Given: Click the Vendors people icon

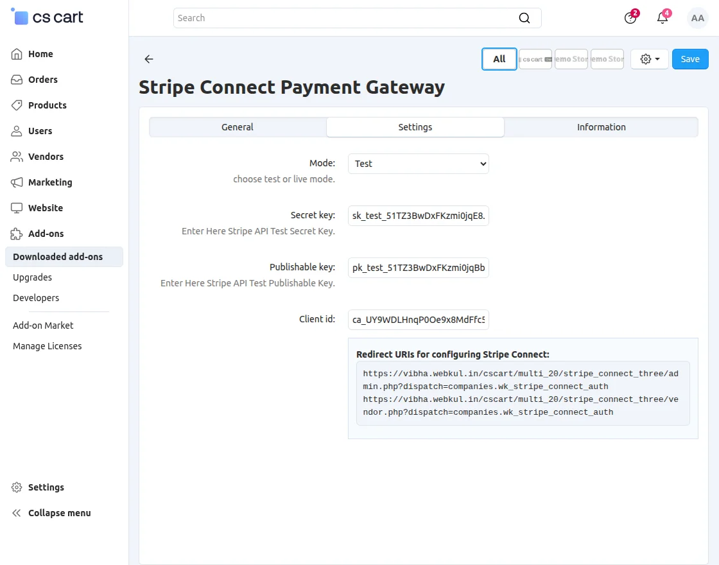Looking at the screenshot, I should 17,157.
